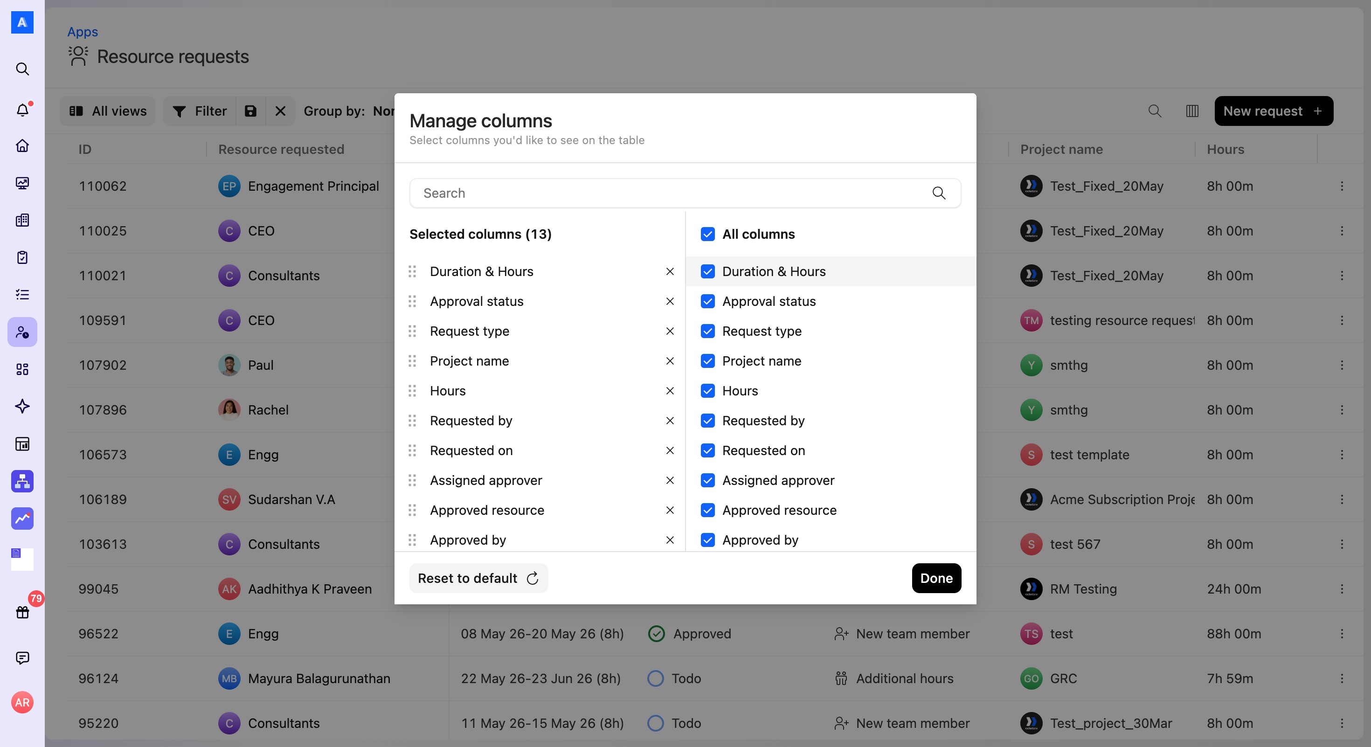Image resolution: width=1371 pixels, height=747 pixels.
Task: Open the apps grid icon in sidebar
Action: [x=22, y=369]
